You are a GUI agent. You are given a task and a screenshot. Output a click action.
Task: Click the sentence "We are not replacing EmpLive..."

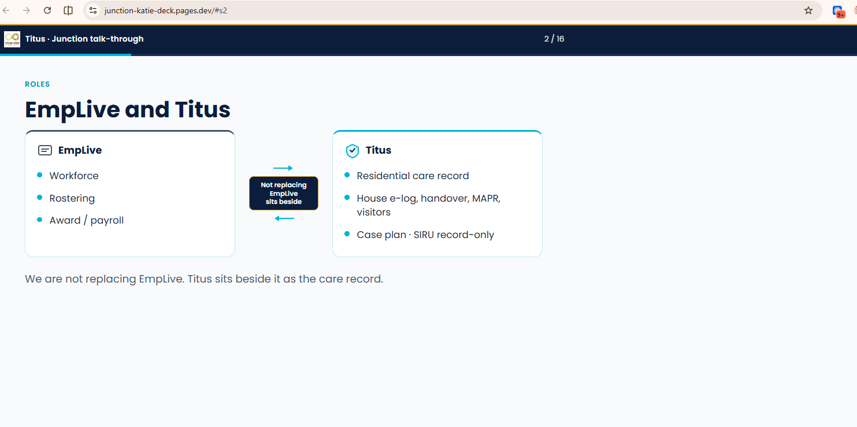(x=204, y=279)
